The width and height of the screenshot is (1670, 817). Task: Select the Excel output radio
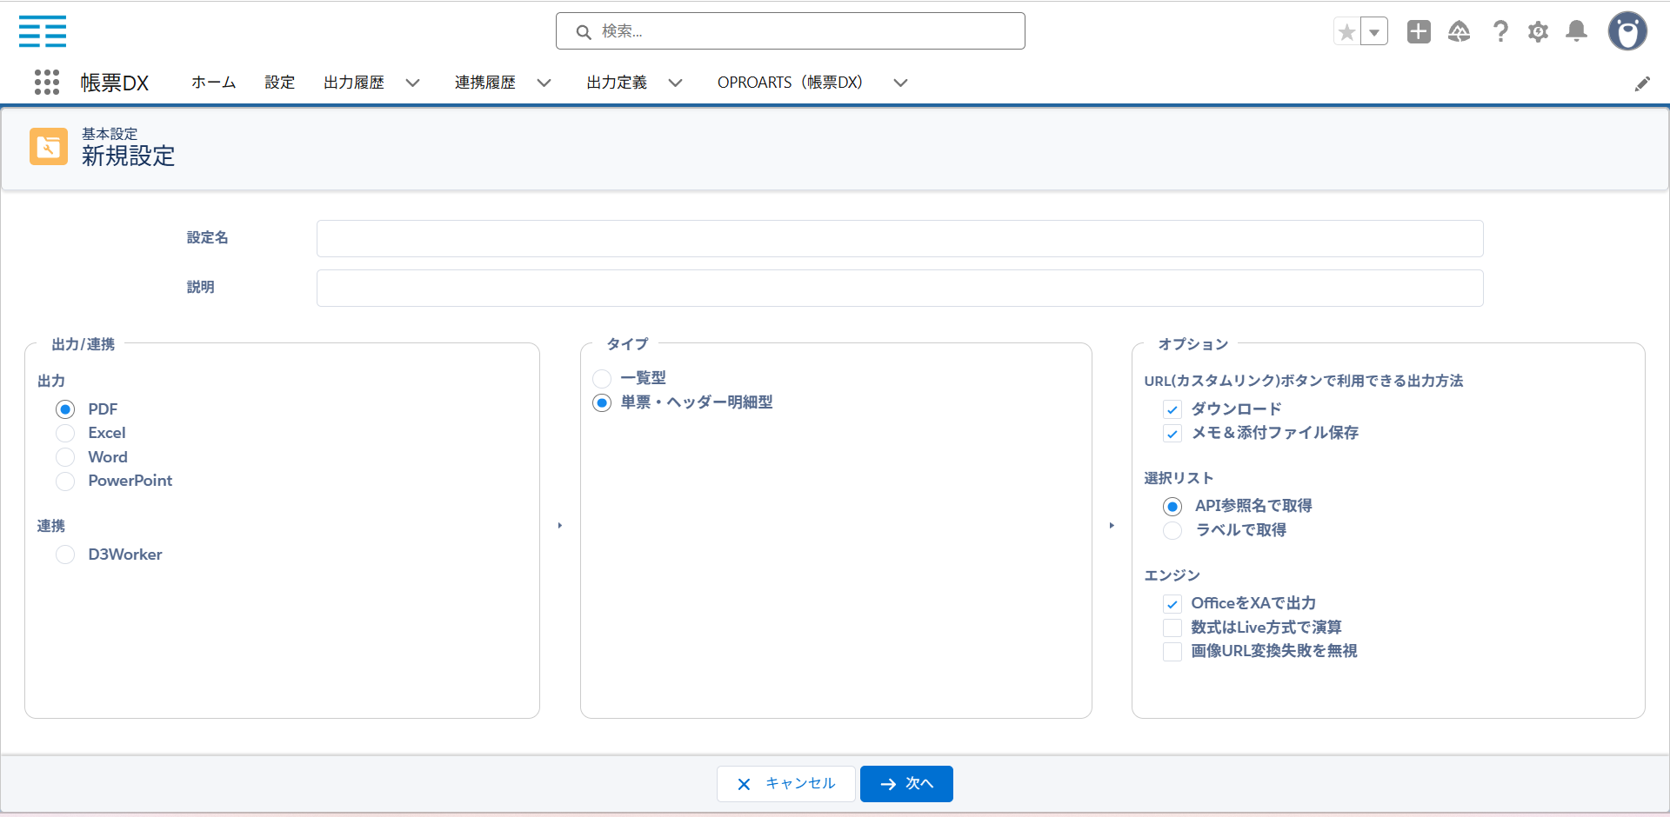pyautogui.click(x=65, y=433)
